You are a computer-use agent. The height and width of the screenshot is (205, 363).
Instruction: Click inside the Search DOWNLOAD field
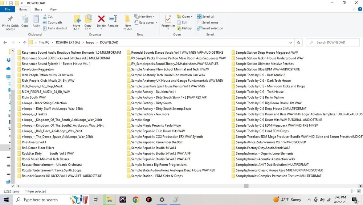pos(333,42)
